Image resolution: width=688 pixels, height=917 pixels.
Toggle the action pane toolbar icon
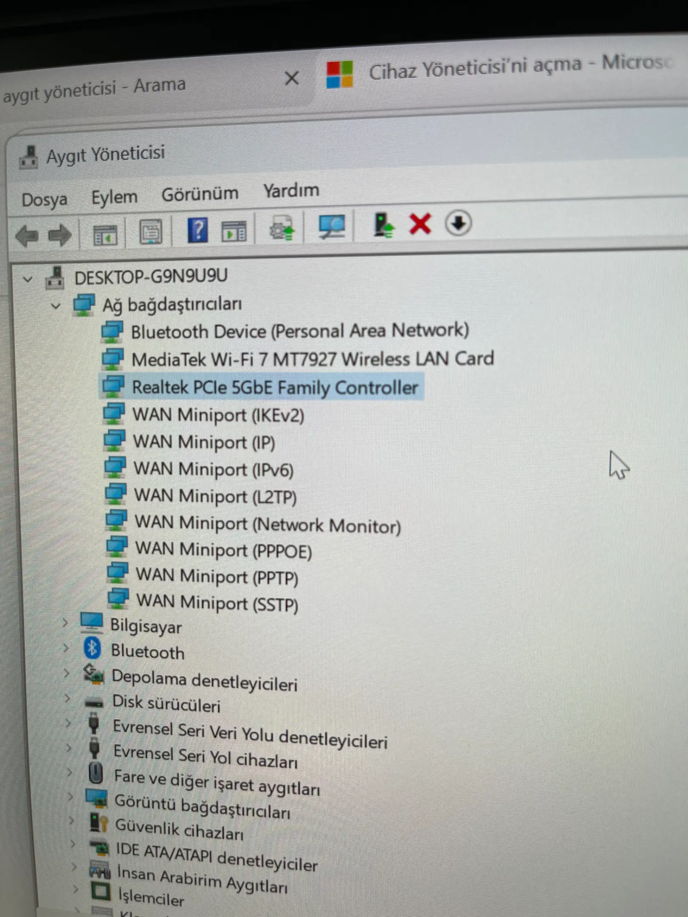tap(234, 231)
